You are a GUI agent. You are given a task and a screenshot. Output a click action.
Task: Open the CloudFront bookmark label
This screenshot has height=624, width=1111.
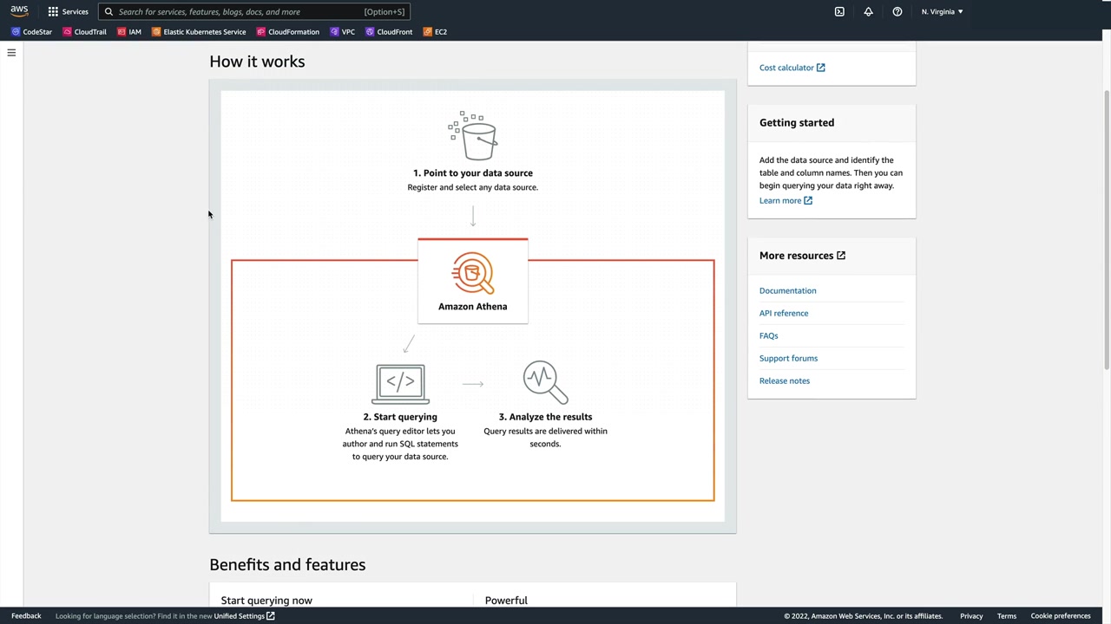(395, 32)
